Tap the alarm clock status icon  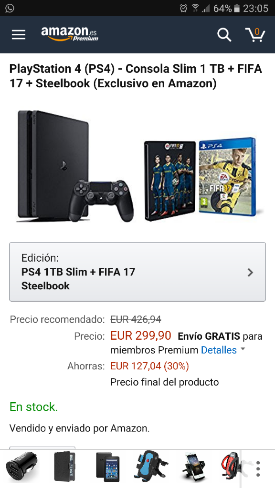(x=183, y=9)
